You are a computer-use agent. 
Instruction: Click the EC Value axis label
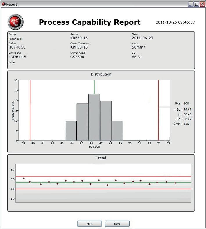[x=94, y=147]
